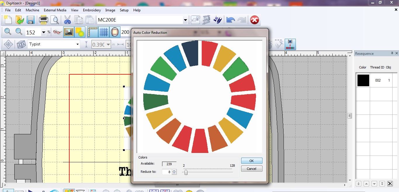Viewport: 399px width, 192px height.
Task: Open the Setup menu
Action: (x=124, y=10)
